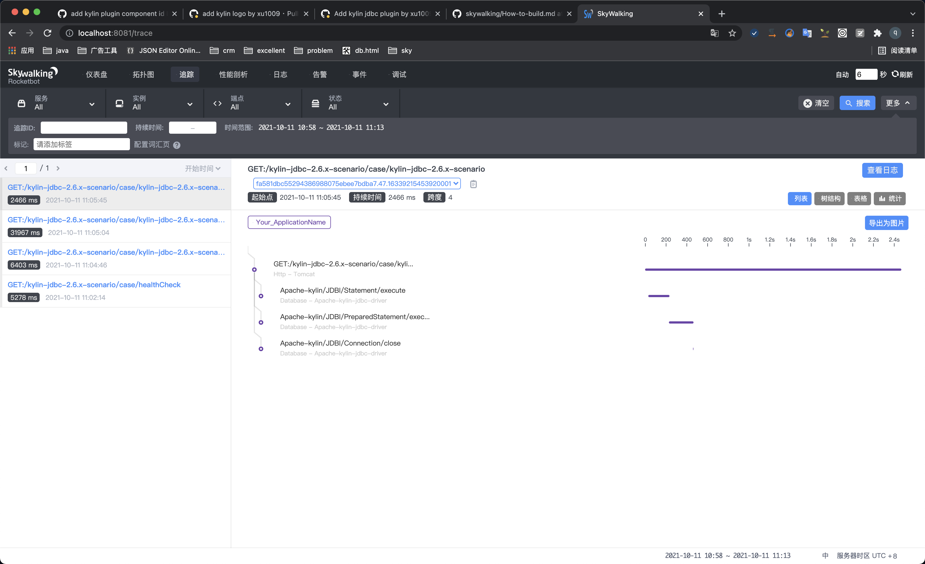
Task: Close the 'add kylin logo' browser tab
Action: coord(306,14)
